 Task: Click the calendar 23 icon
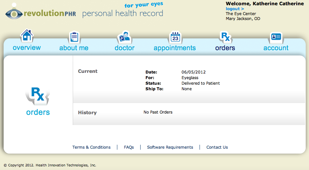tap(175, 37)
